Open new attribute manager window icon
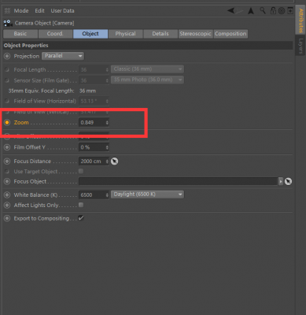Viewport: 306px width, 315px height. [x=290, y=11]
